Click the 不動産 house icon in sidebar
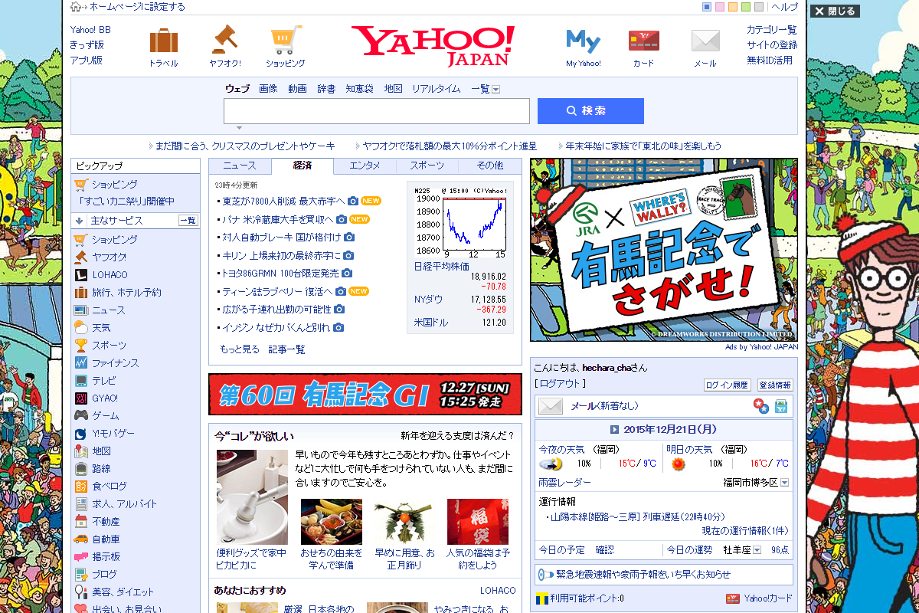This screenshot has width=919, height=613. click(81, 521)
